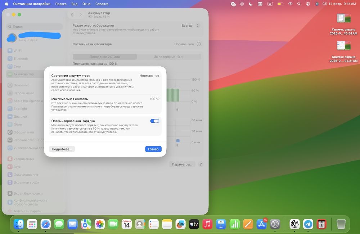Open the Системные настройки menu
The height and width of the screenshot is (234, 360).
click(32, 4)
